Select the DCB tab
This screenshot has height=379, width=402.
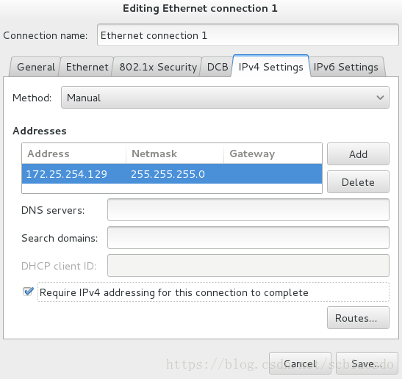[218, 67]
